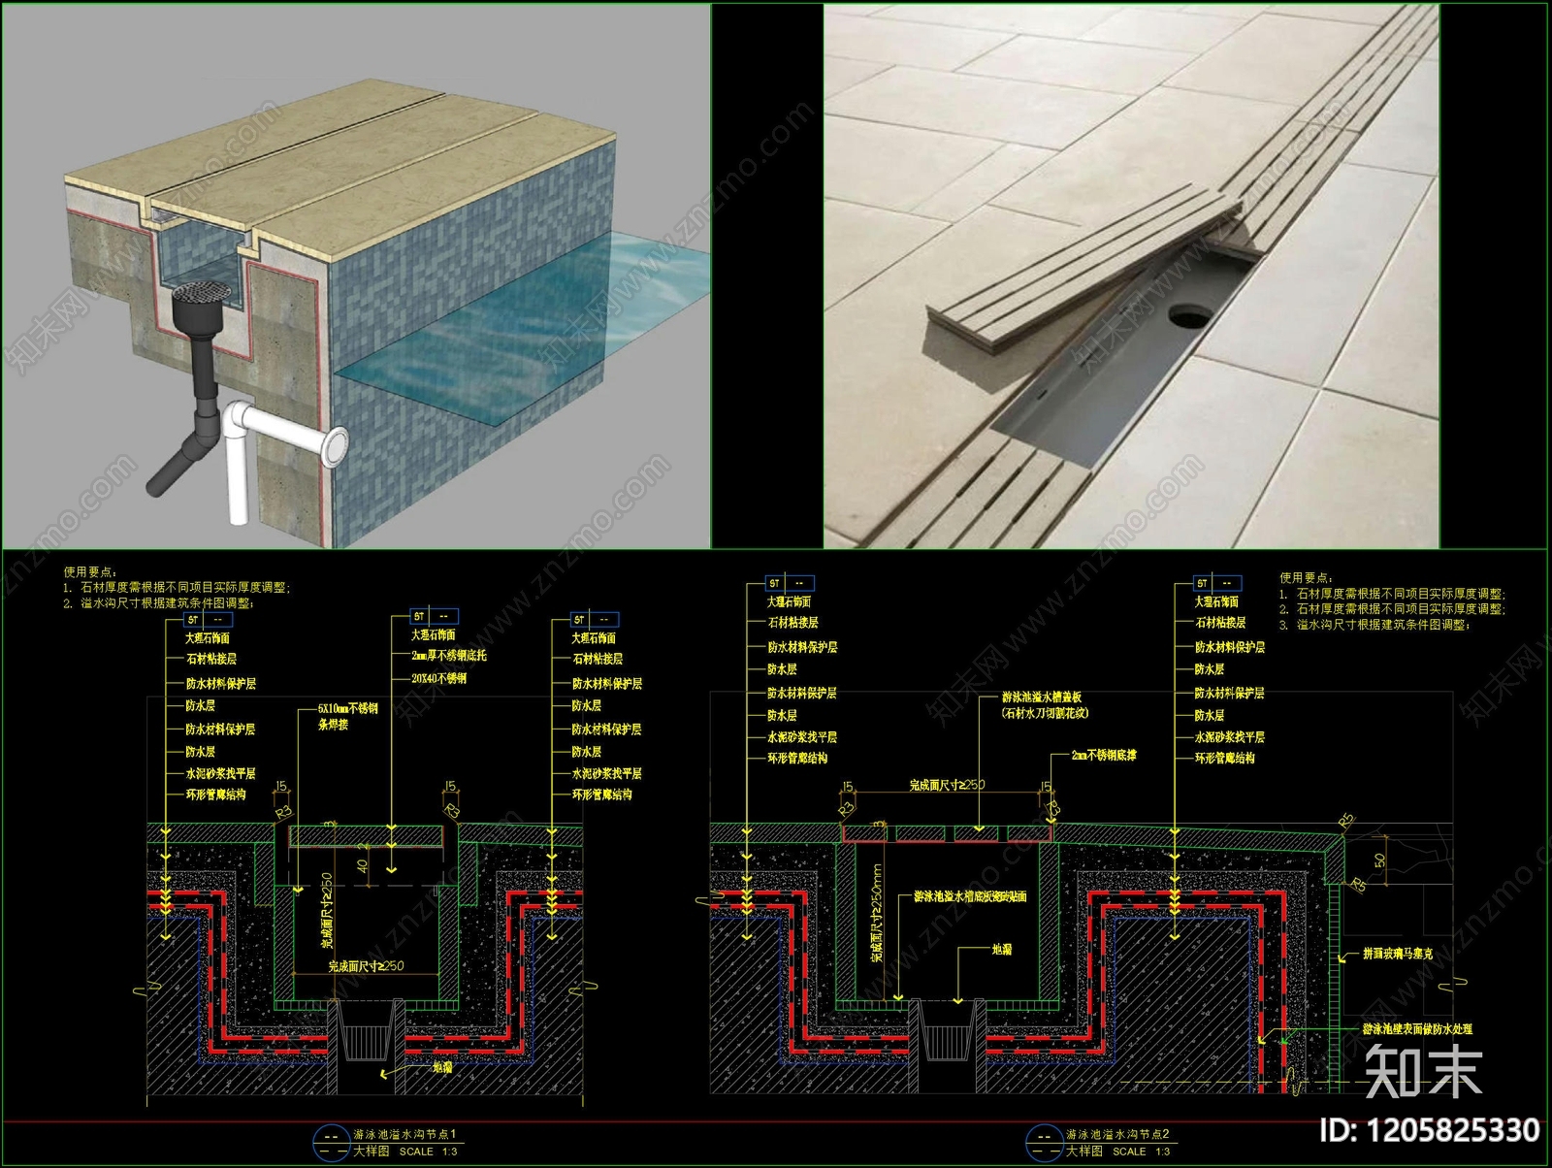Click the label 5X10mm不锈钢条焊接
This screenshot has height=1168, width=1552.
coord(347,716)
